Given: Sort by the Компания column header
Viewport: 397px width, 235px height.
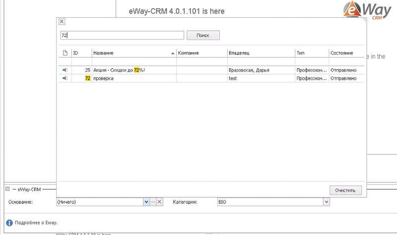Looking at the screenshot, I should click(x=202, y=53).
